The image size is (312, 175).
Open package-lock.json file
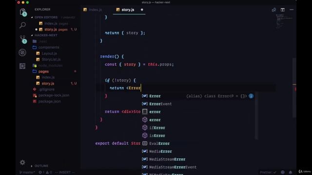pos(54,95)
